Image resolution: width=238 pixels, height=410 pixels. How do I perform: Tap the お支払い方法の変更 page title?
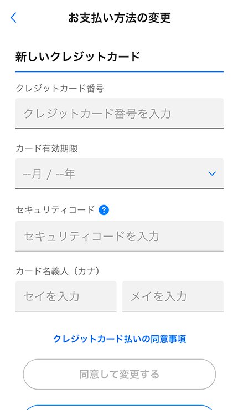tap(120, 18)
